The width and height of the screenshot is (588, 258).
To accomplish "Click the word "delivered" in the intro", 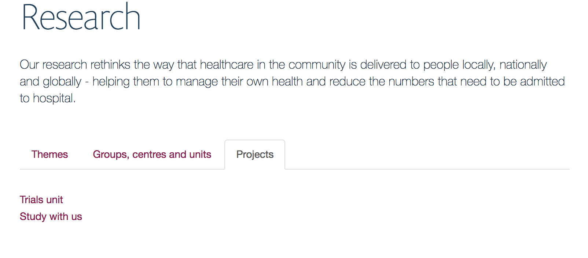I will 383,65.
